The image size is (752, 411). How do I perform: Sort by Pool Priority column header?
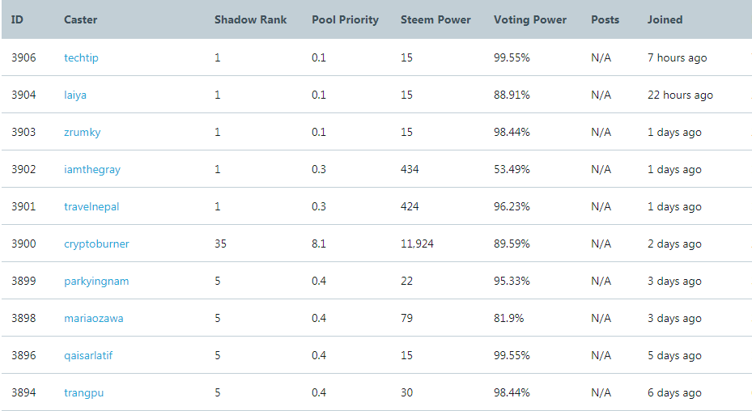(345, 19)
